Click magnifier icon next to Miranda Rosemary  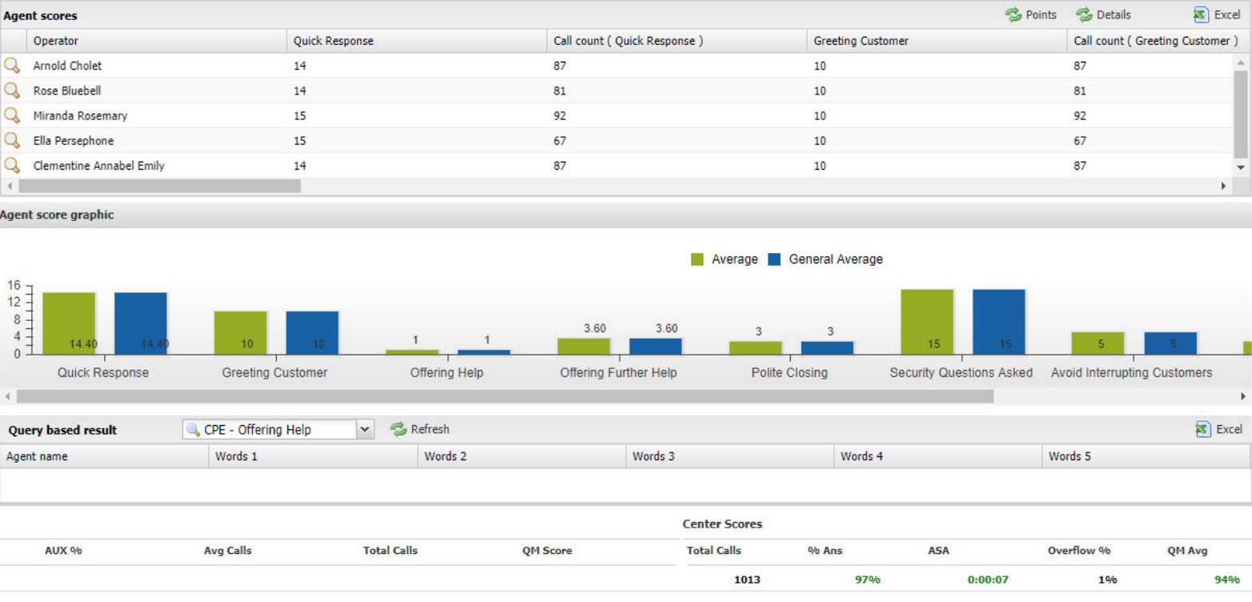(12, 115)
